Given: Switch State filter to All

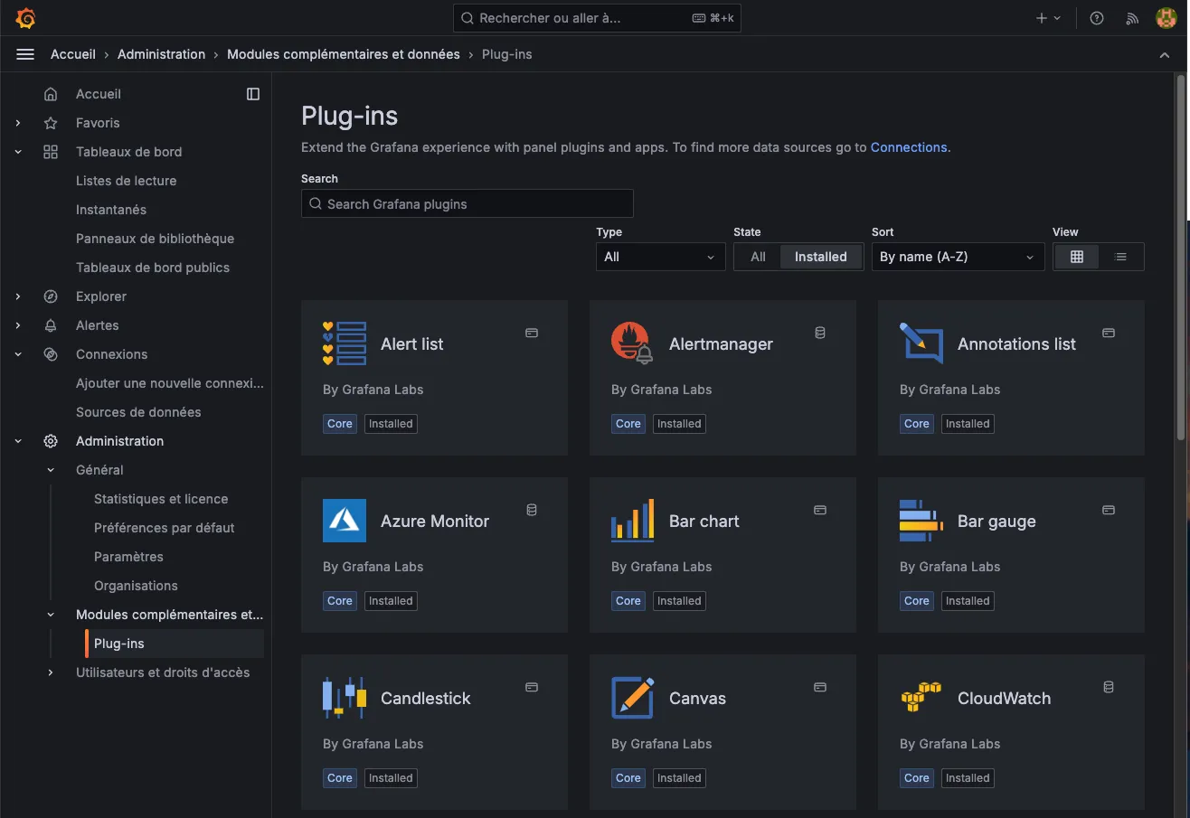Looking at the screenshot, I should (757, 256).
